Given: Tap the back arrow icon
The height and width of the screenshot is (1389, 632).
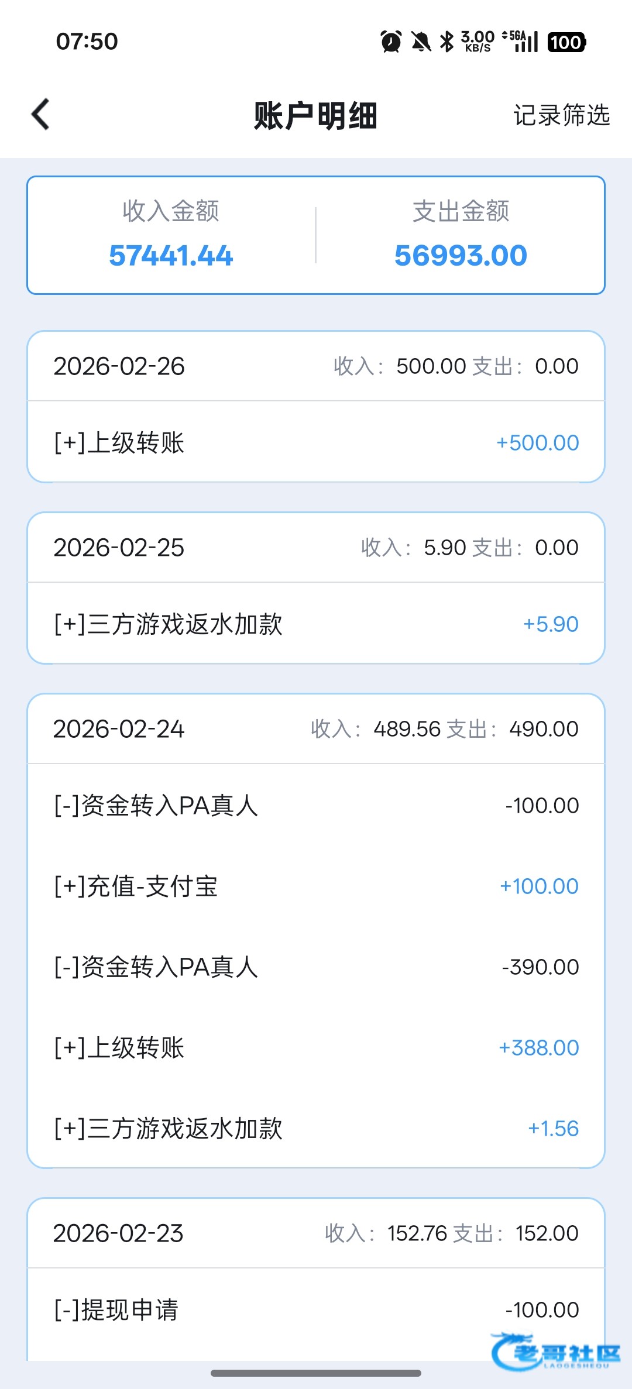Looking at the screenshot, I should click(40, 114).
